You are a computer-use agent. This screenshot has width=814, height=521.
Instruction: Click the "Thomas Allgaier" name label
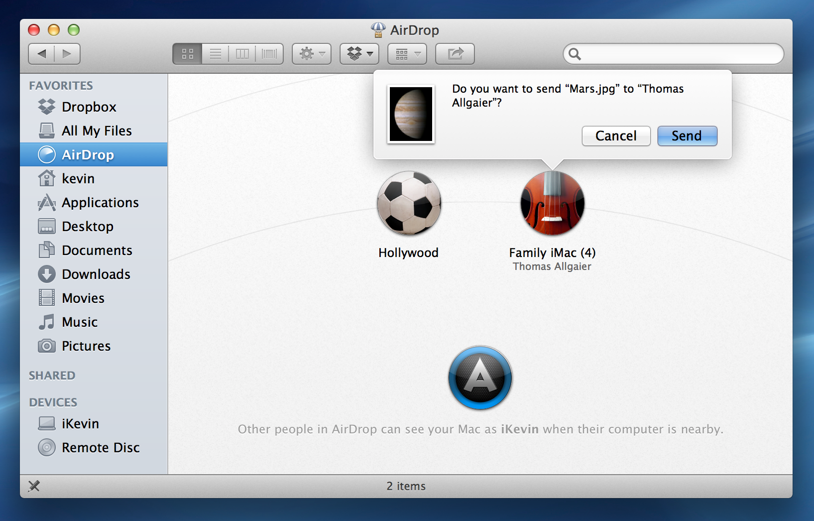coord(552,266)
